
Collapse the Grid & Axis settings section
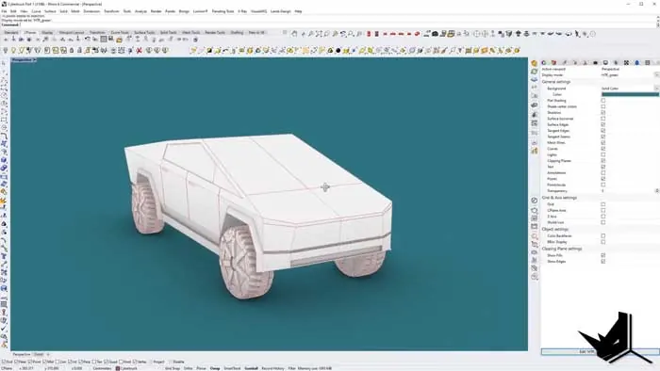559,198
